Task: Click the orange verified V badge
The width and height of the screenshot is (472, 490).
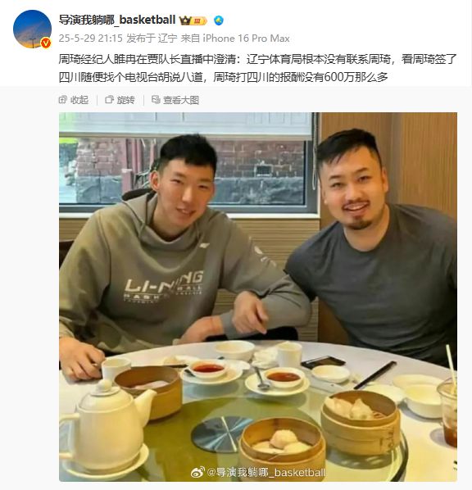Action: (x=46, y=43)
